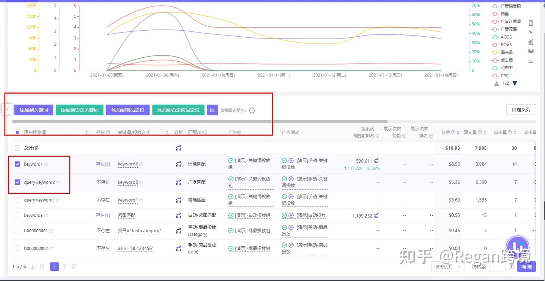Uncheck the query keyword2 row checkbox
Viewport: 545px width, 281px height.
[x=17, y=182]
